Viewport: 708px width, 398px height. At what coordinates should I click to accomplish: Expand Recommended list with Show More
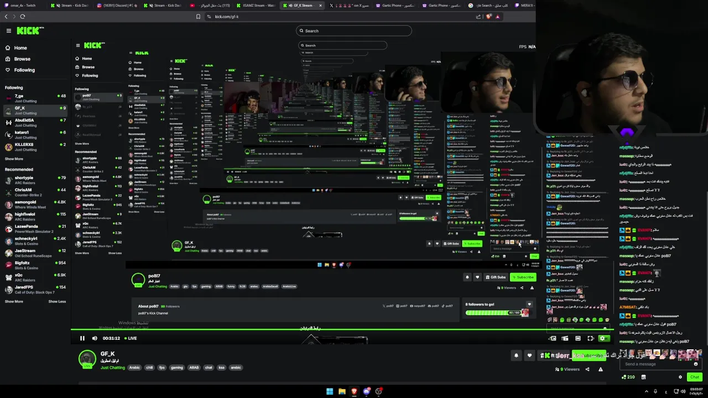pos(14,302)
